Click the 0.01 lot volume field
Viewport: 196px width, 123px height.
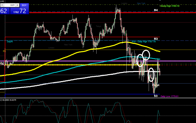(10, 5)
